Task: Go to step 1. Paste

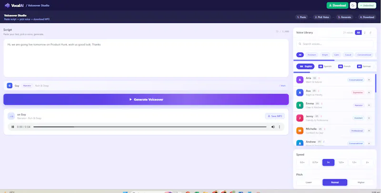Action: 301,17
